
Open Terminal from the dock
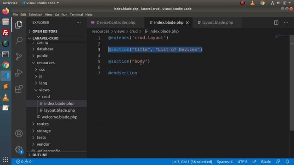click(6, 55)
